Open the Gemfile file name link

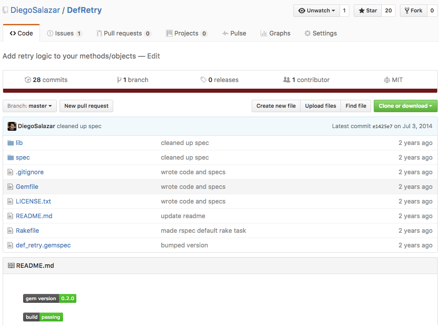(27, 187)
